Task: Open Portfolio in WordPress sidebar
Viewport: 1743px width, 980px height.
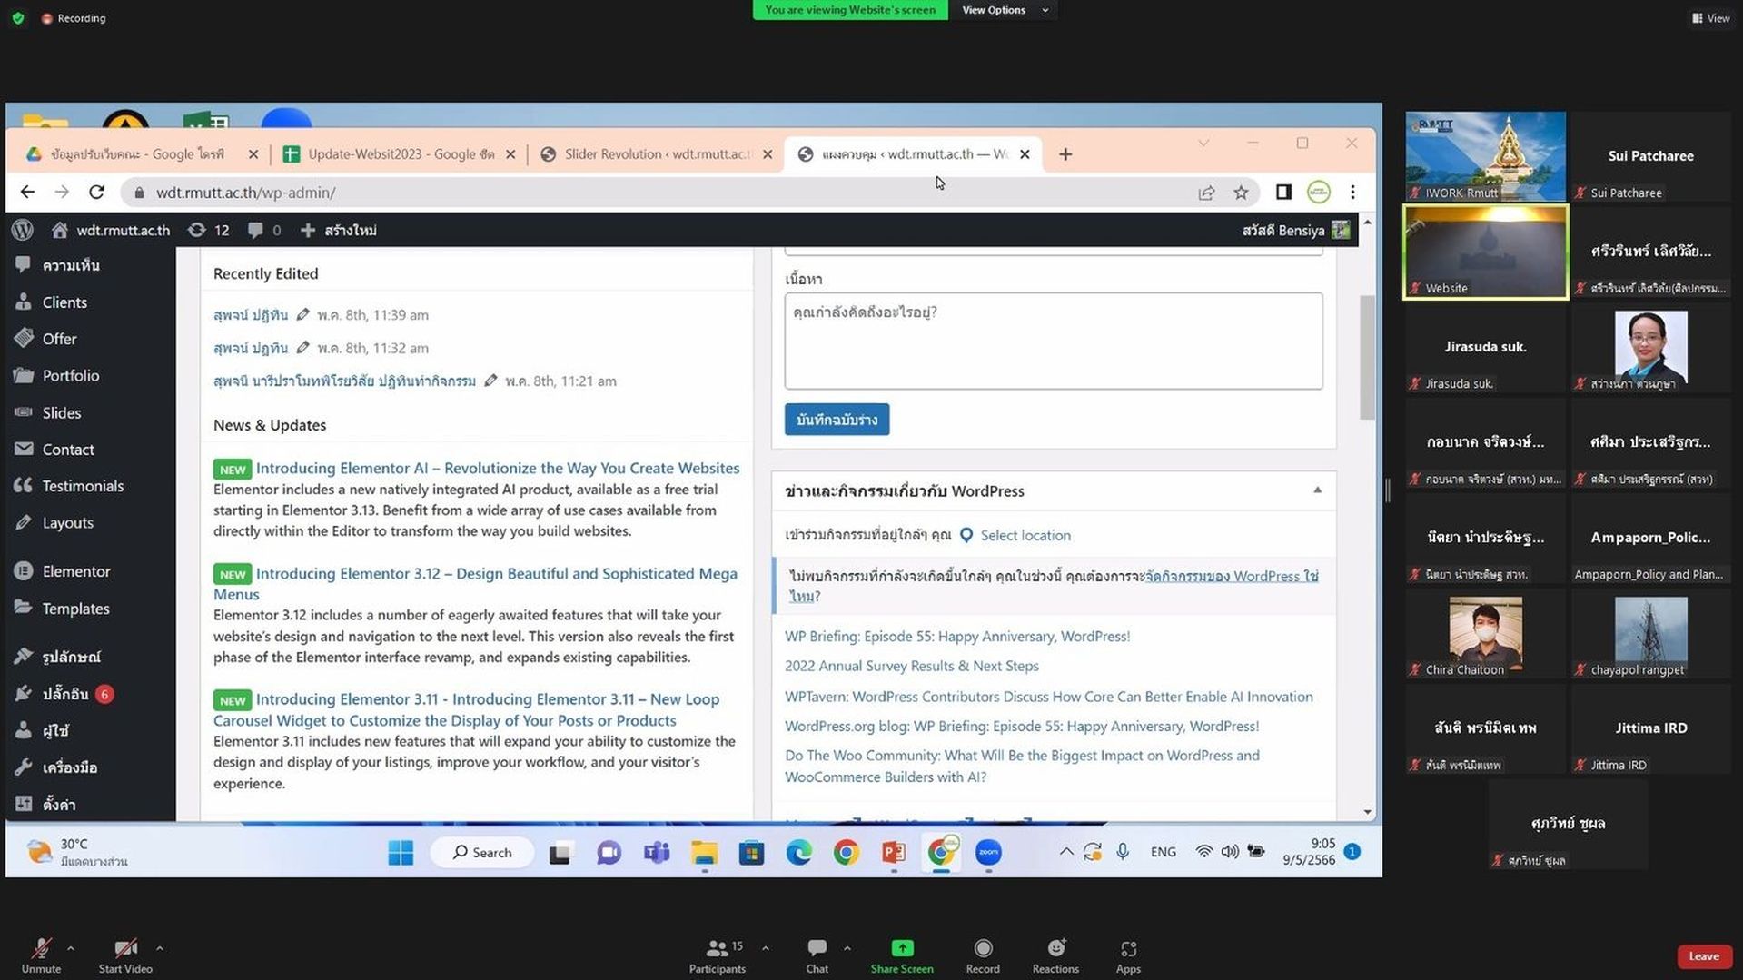Action: (71, 375)
